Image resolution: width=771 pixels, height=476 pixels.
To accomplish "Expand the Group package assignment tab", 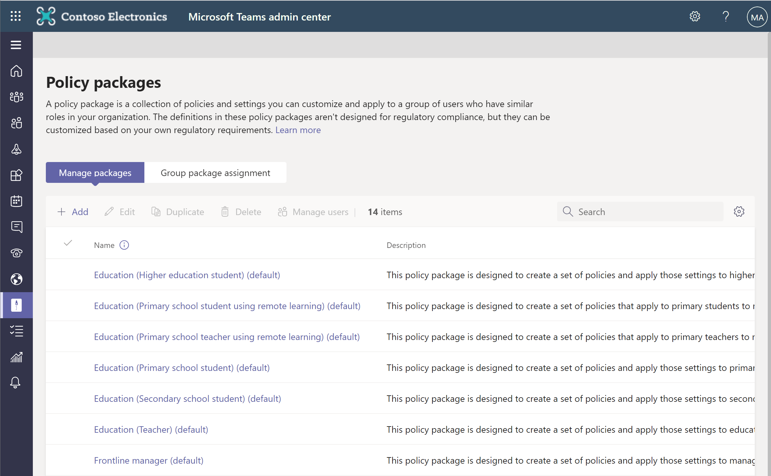I will 215,172.
